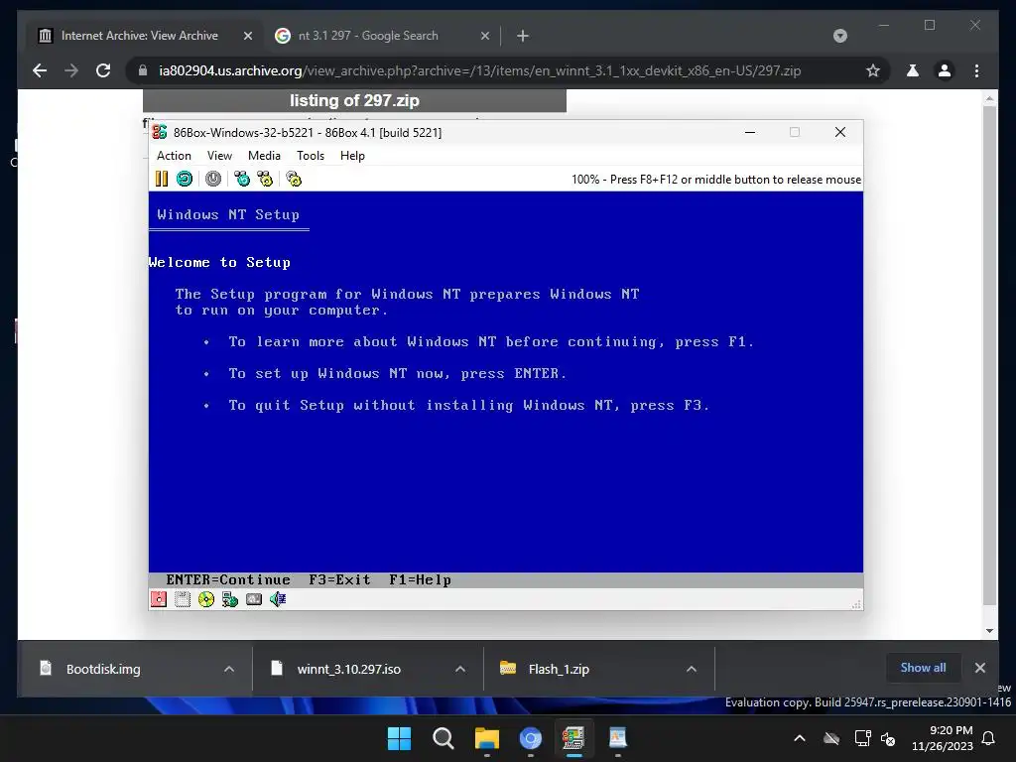Click the hard reset toolbar icon
Viewport: 1016px width, 762px height.
click(185, 179)
